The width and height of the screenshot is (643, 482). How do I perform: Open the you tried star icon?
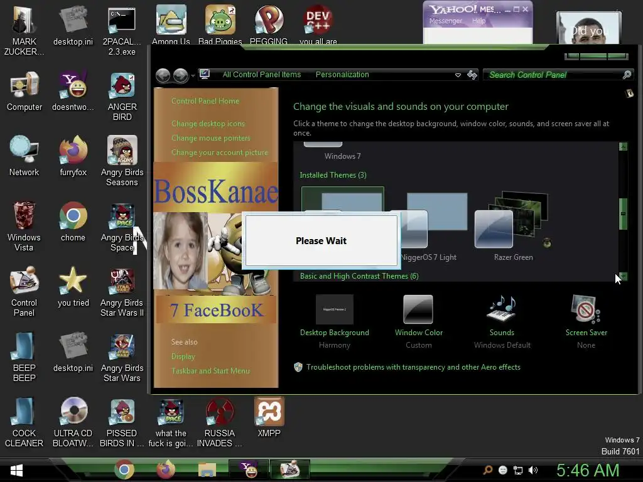(73, 286)
